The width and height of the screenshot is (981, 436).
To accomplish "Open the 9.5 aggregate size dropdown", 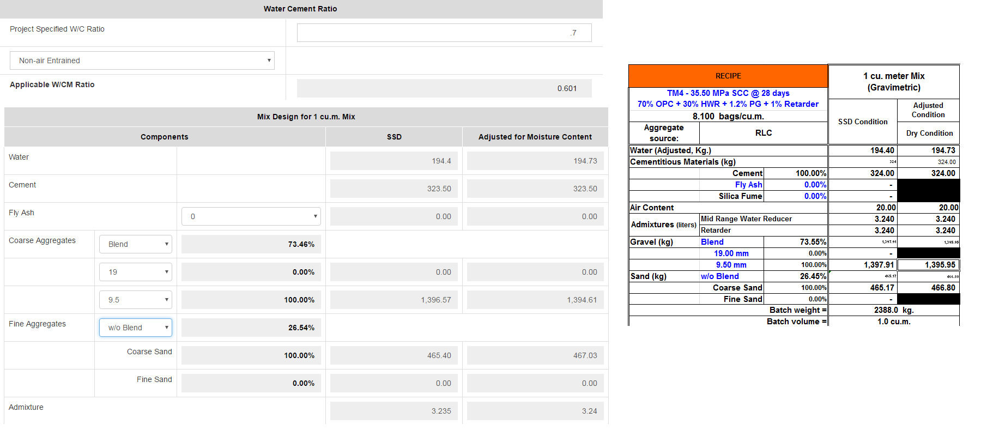I will (x=136, y=300).
